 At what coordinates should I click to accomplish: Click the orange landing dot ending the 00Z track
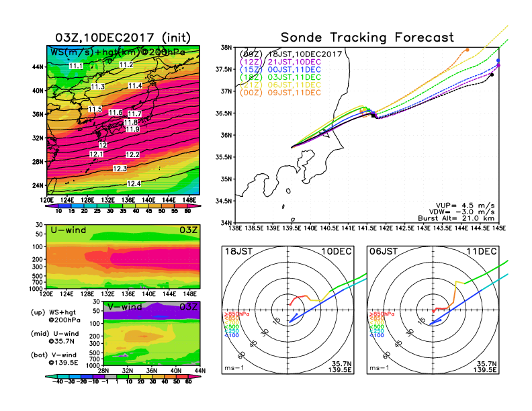coord(468,50)
